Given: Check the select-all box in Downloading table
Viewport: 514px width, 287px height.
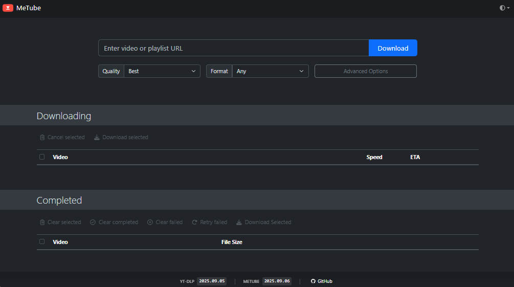Looking at the screenshot, I should click(x=42, y=157).
